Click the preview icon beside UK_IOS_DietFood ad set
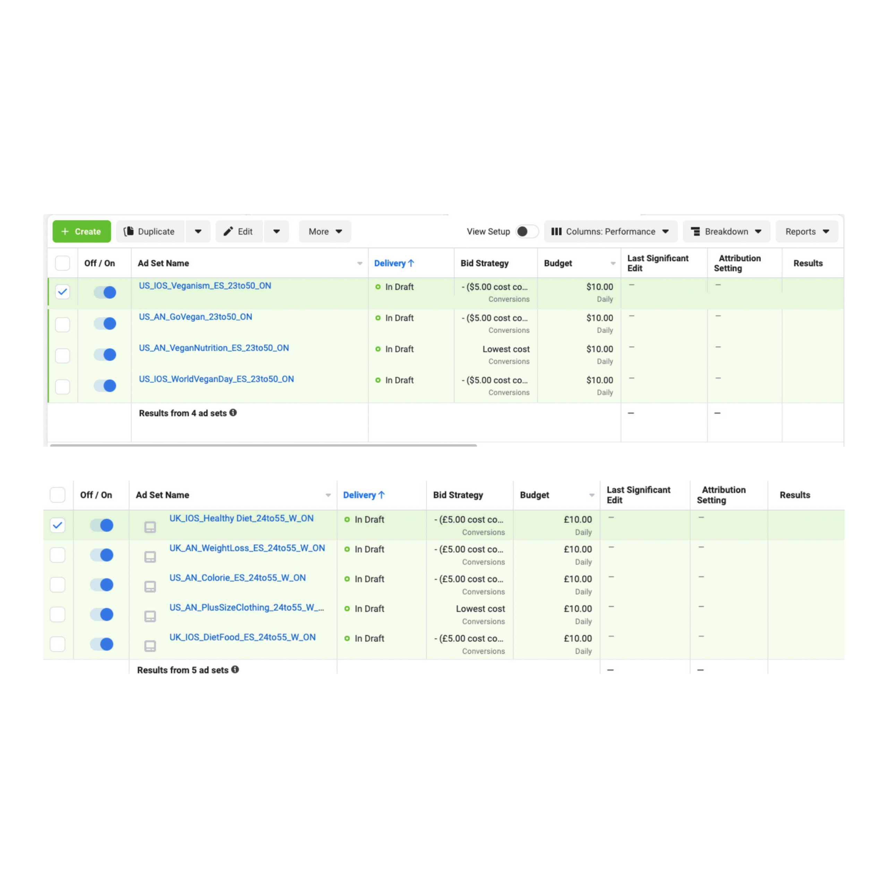888x888 pixels. click(x=150, y=646)
